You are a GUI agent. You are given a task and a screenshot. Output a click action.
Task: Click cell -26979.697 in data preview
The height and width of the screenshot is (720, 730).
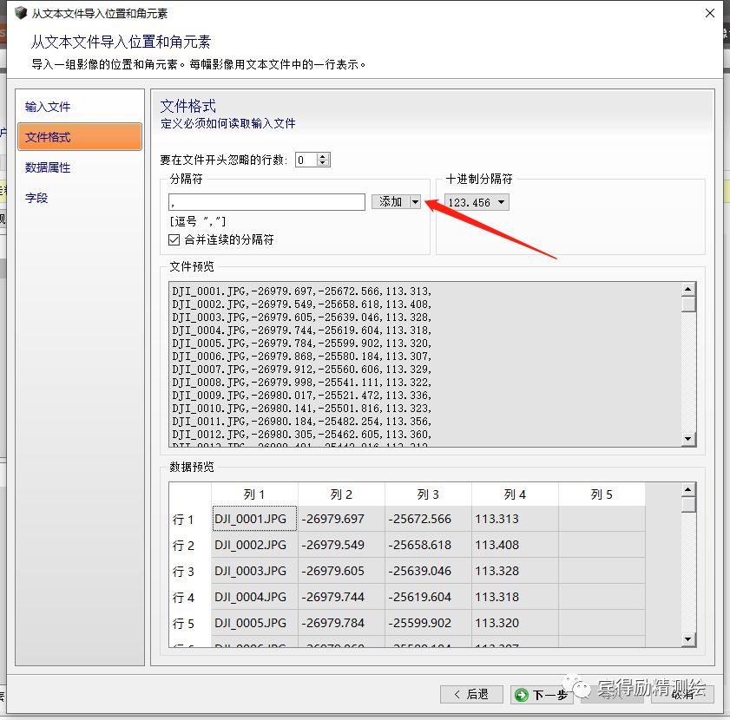point(341,519)
